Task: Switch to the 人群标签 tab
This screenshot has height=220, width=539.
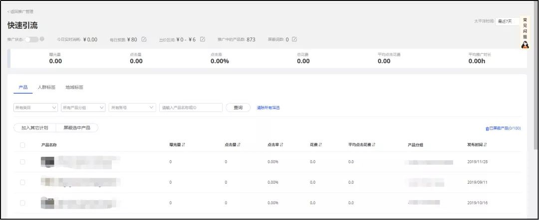Action: [x=46, y=88]
